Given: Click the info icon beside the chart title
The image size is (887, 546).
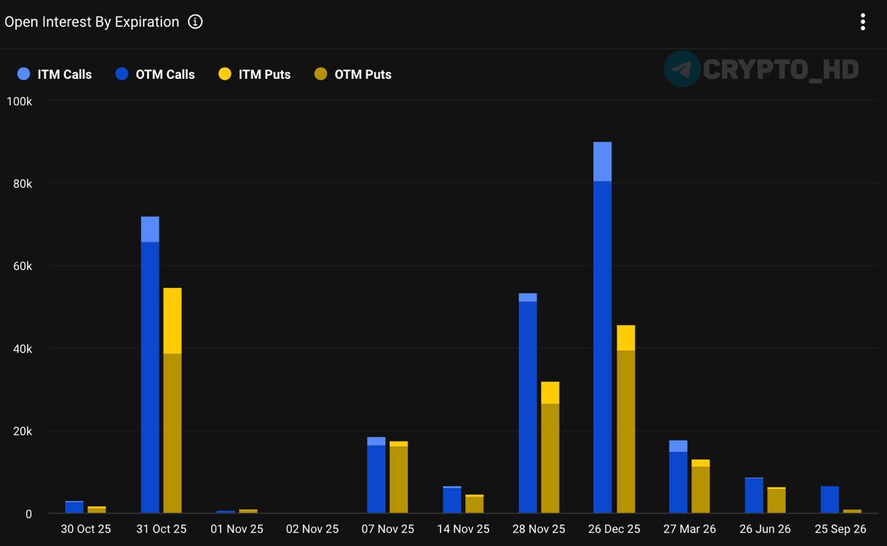Looking at the screenshot, I should click(195, 22).
